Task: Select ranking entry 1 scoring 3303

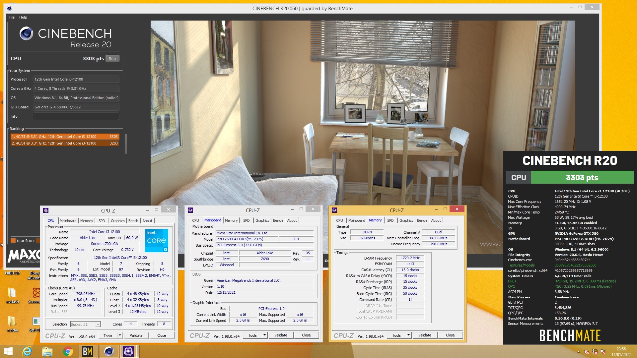Action: point(65,137)
